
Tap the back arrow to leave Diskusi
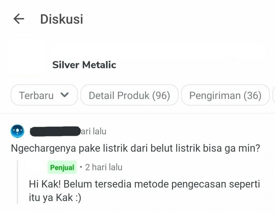click(19, 19)
